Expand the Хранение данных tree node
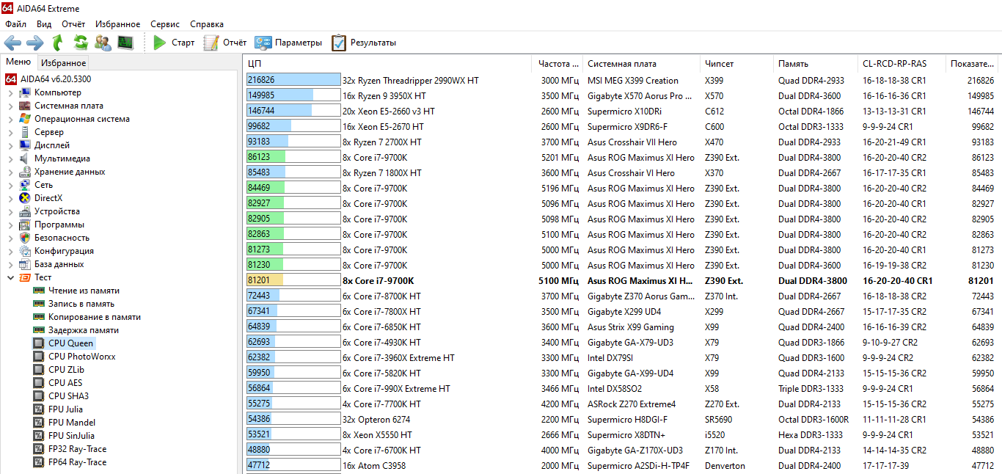Image resolution: width=1002 pixels, height=474 pixels. pyautogui.click(x=10, y=172)
